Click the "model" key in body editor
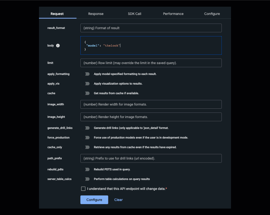This screenshot has width=270, height=215. [x=93, y=46]
